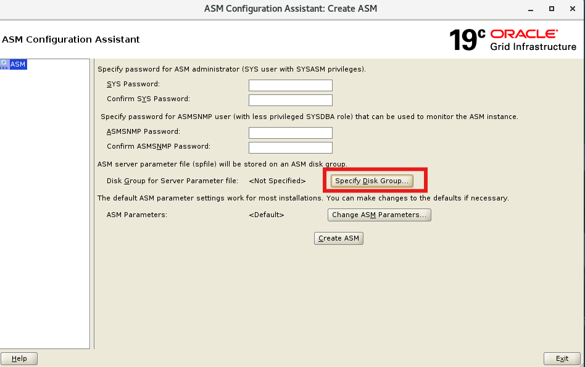The height and width of the screenshot is (367, 585).
Task: Focus the SYS Password field
Action: coord(290,85)
